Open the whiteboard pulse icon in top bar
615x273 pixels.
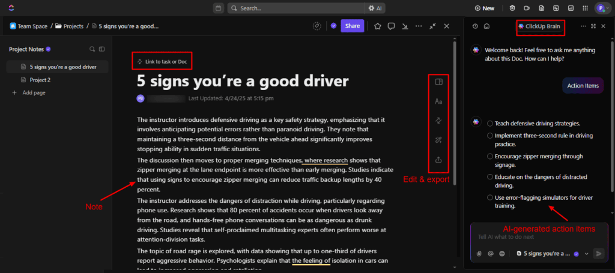coord(556,8)
